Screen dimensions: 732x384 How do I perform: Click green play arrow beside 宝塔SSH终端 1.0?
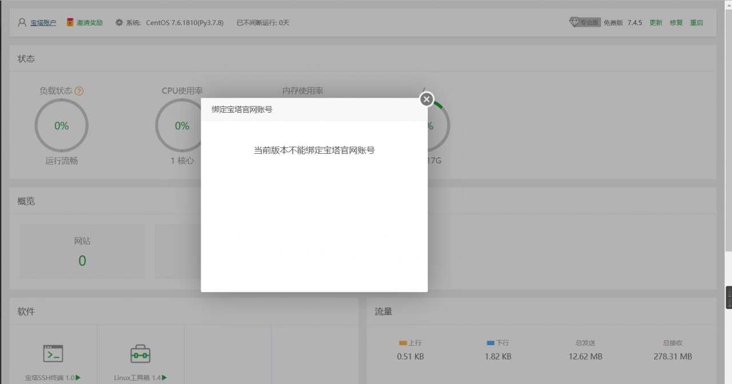pos(78,377)
